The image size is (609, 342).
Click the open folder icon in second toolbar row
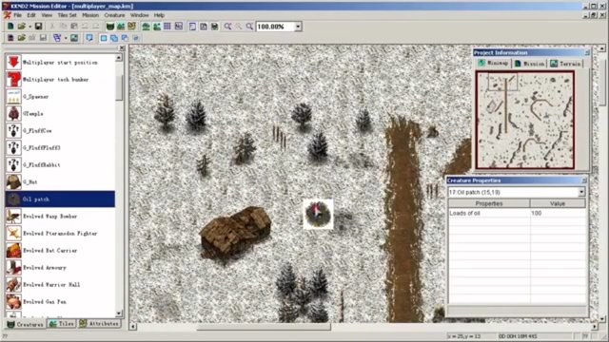tap(21, 38)
